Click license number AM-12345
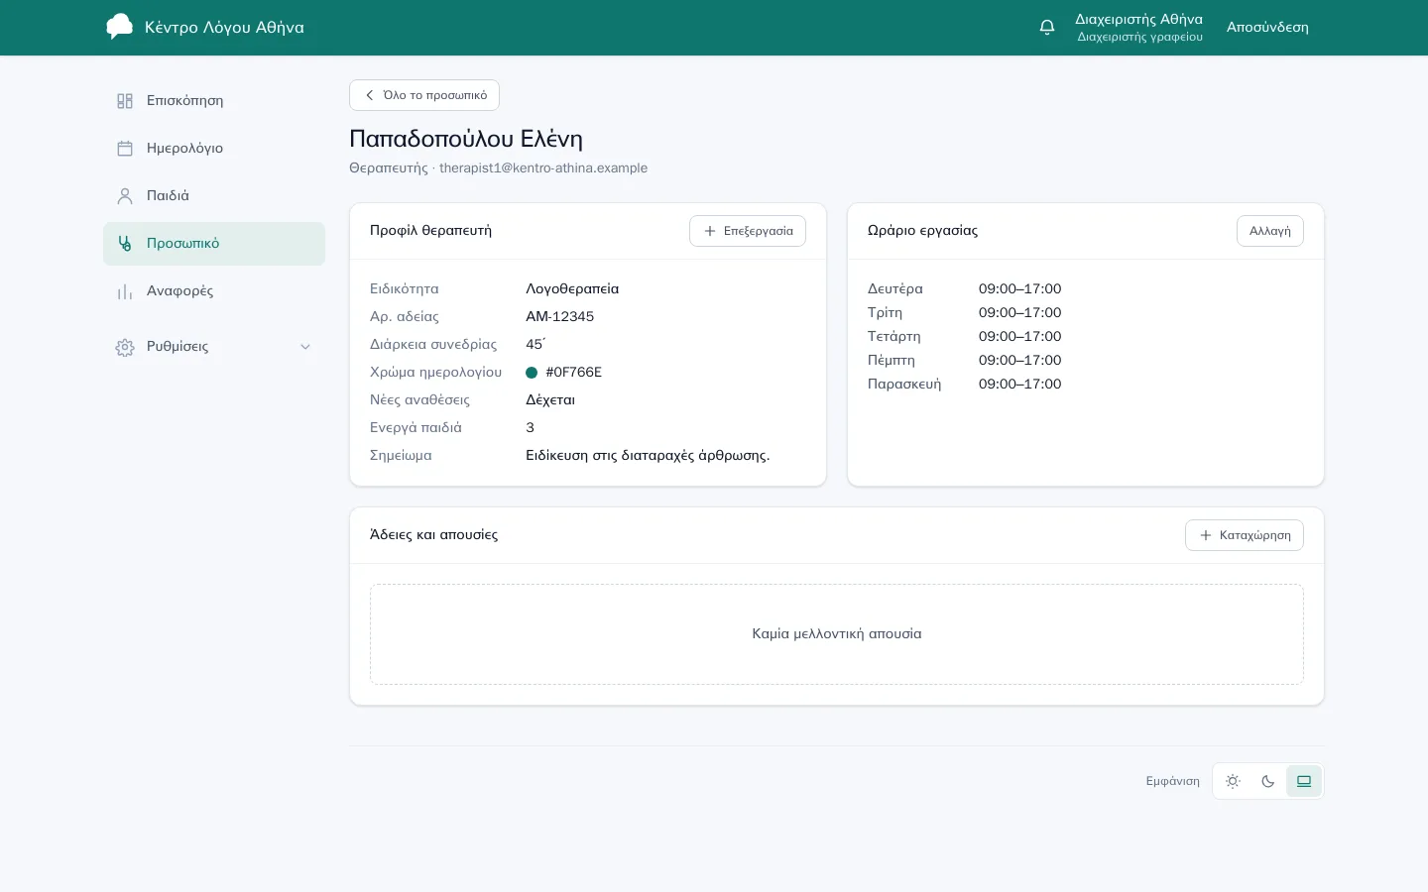 (x=559, y=317)
